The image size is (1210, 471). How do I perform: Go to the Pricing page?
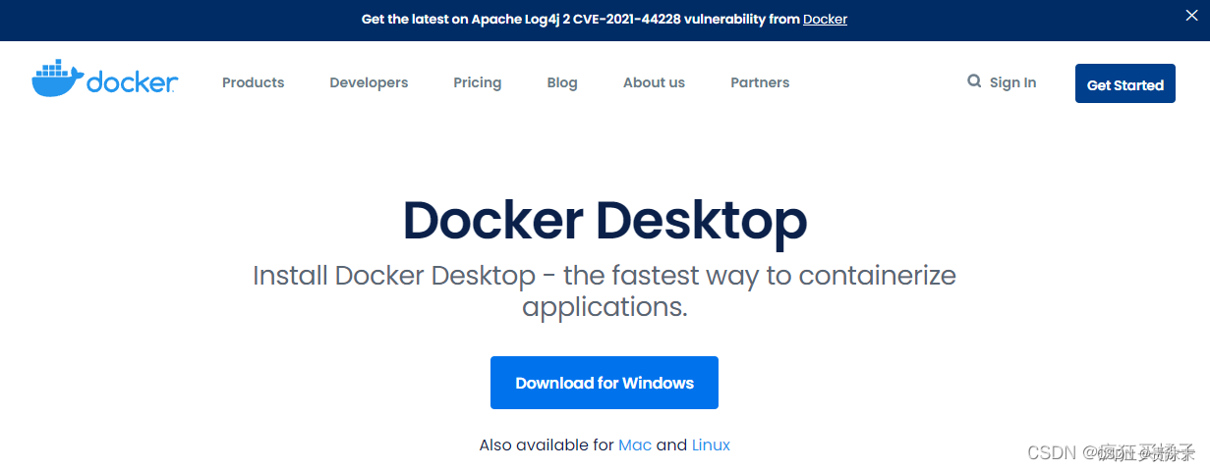click(x=478, y=82)
